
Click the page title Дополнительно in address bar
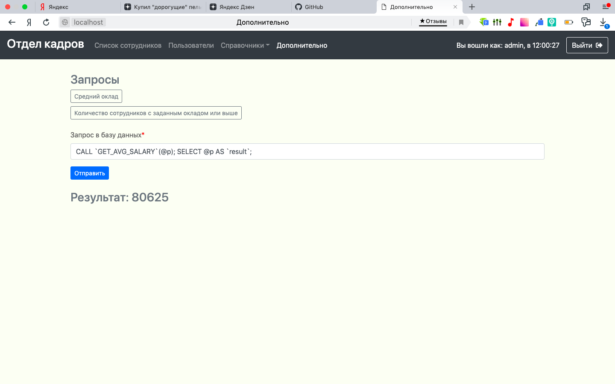(263, 22)
